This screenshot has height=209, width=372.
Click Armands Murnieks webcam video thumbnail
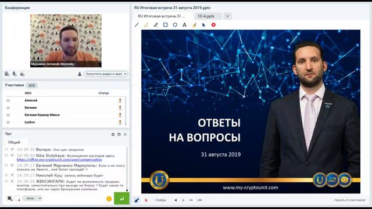[66, 41]
